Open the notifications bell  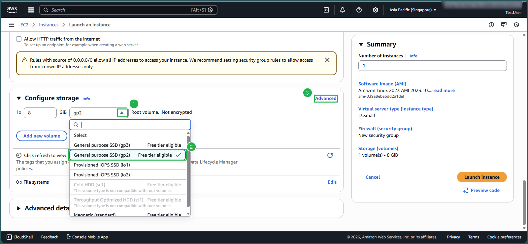coord(342,10)
